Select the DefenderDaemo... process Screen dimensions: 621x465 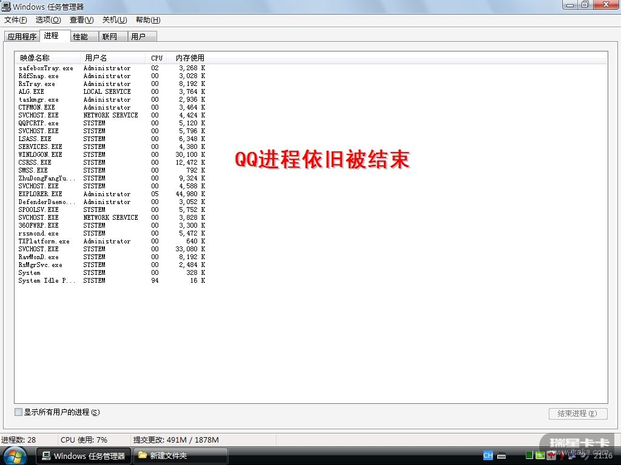pyautogui.click(x=112, y=202)
